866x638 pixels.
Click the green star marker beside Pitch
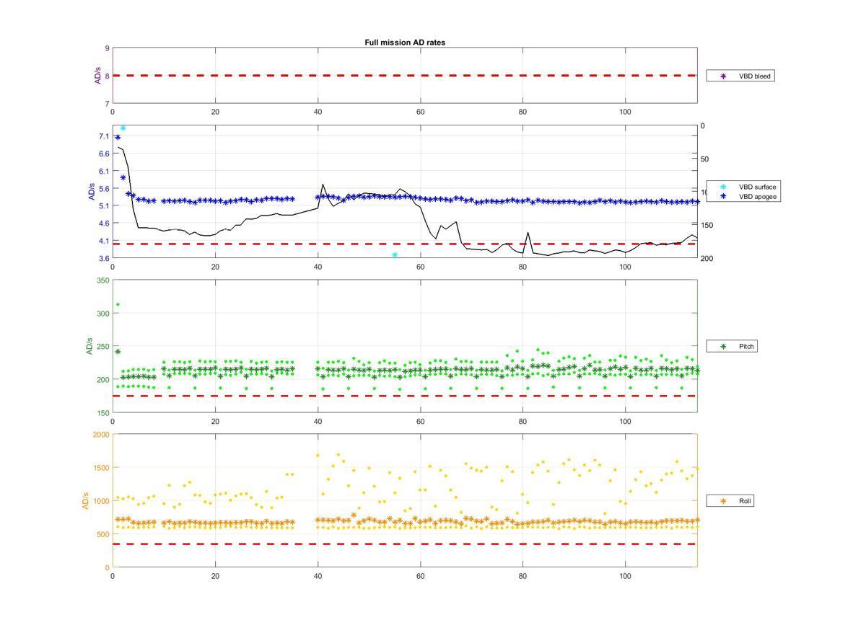pos(723,347)
